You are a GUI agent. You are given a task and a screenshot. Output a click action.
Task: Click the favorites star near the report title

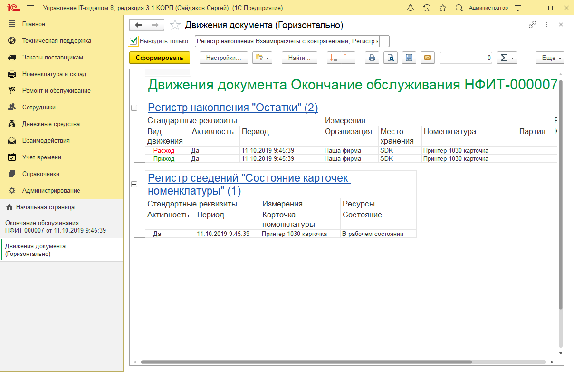[x=175, y=24]
